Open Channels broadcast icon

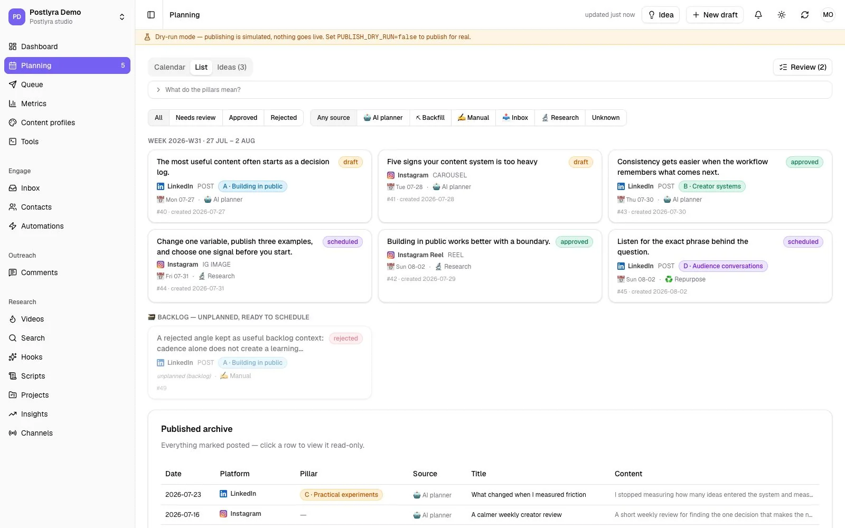coord(13,433)
